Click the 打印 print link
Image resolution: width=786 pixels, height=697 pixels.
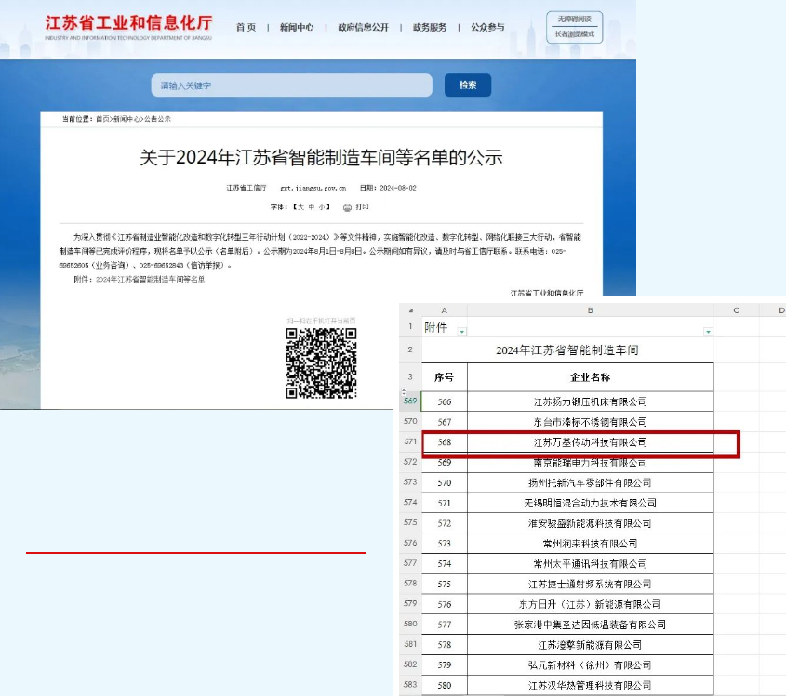click(363, 207)
